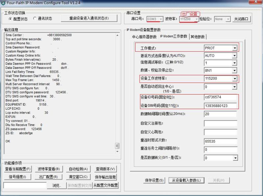Click 重启设备进入通讯状态(E) button

click(x=89, y=18)
